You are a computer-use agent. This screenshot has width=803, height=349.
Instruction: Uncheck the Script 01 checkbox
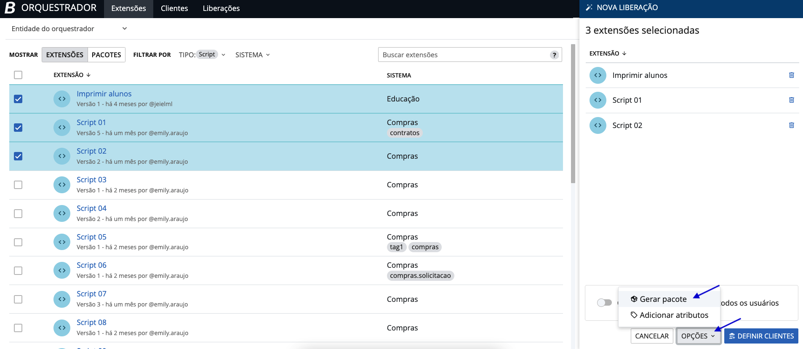pyautogui.click(x=18, y=128)
